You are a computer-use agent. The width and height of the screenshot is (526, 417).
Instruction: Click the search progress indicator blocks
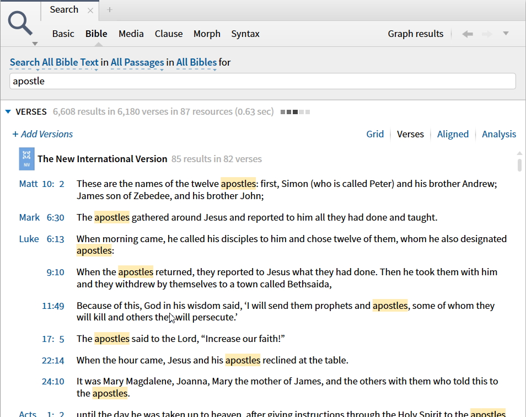(x=295, y=112)
